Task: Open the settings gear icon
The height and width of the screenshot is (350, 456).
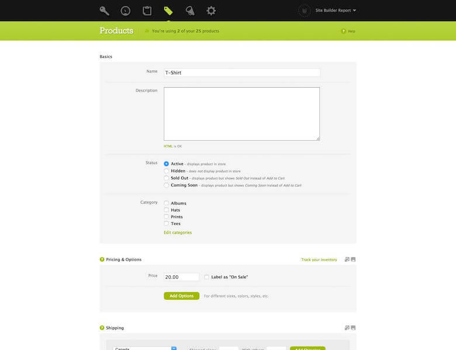Action: [x=211, y=11]
